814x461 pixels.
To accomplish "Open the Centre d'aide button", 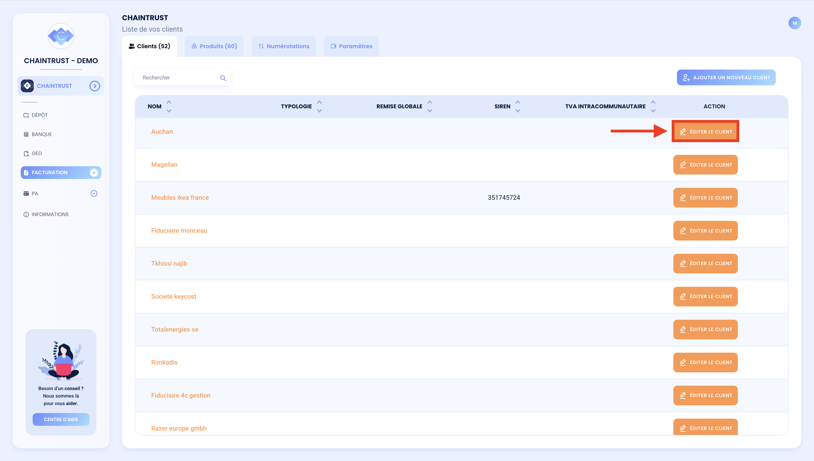I will pyautogui.click(x=61, y=419).
